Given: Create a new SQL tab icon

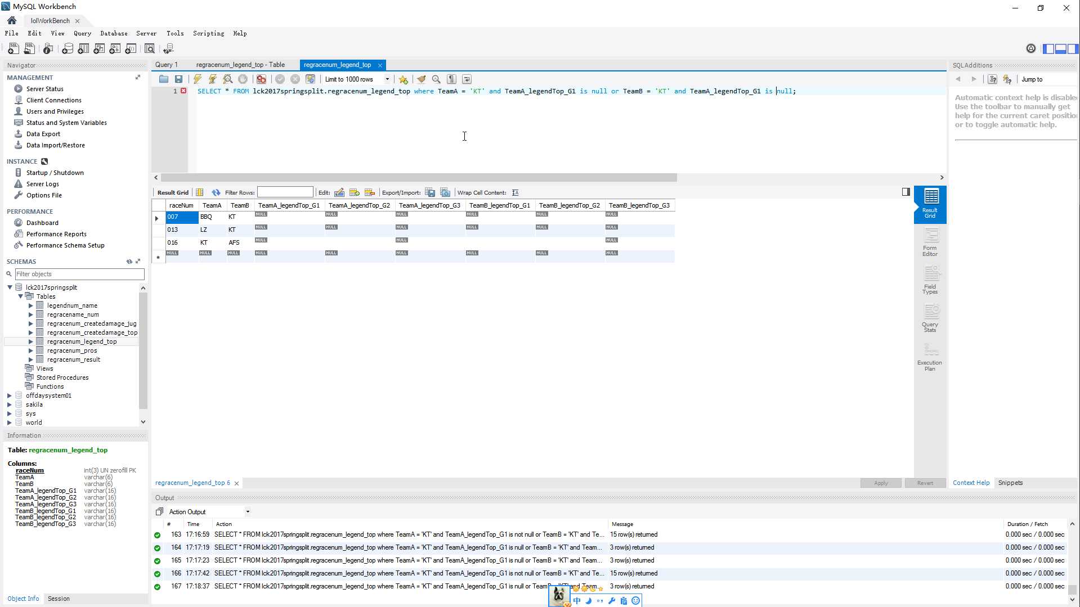Looking at the screenshot, I should coord(13,49).
